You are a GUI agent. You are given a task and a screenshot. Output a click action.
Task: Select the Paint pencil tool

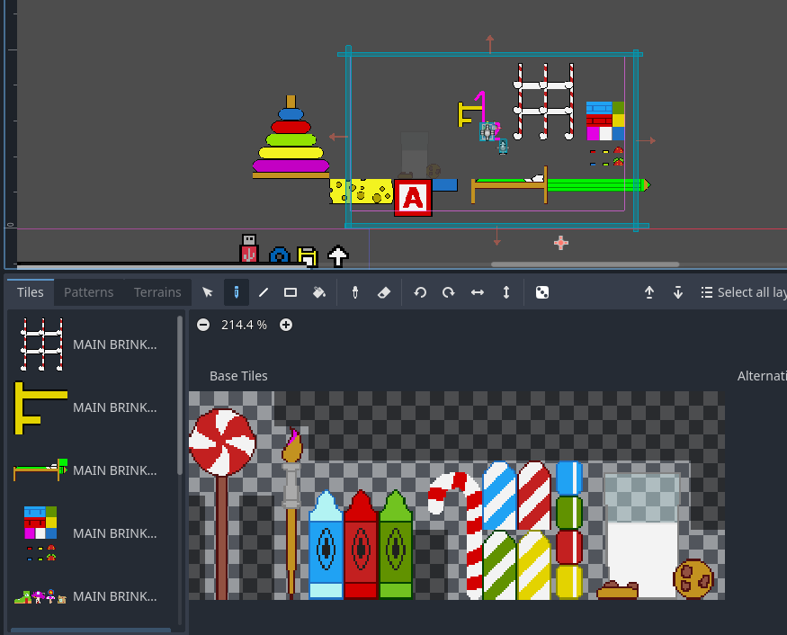click(x=236, y=292)
